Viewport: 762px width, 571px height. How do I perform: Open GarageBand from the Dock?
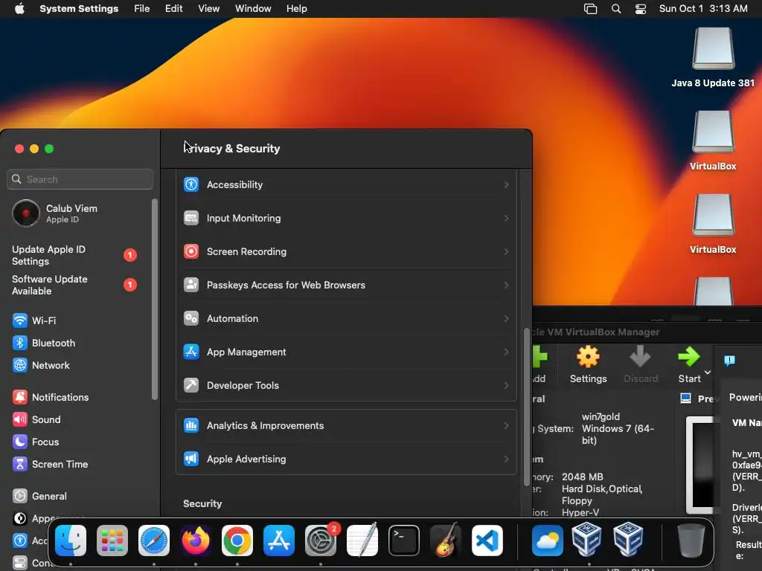[x=445, y=541]
